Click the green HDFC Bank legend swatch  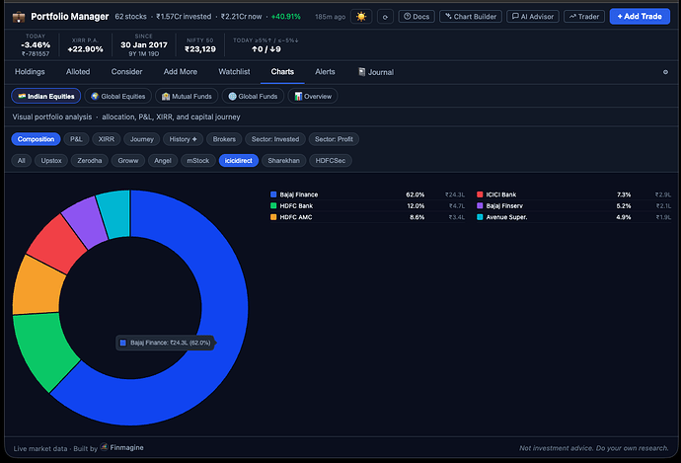[273, 206]
